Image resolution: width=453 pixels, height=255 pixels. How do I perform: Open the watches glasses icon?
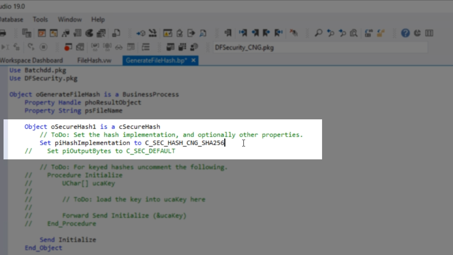click(x=119, y=47)
